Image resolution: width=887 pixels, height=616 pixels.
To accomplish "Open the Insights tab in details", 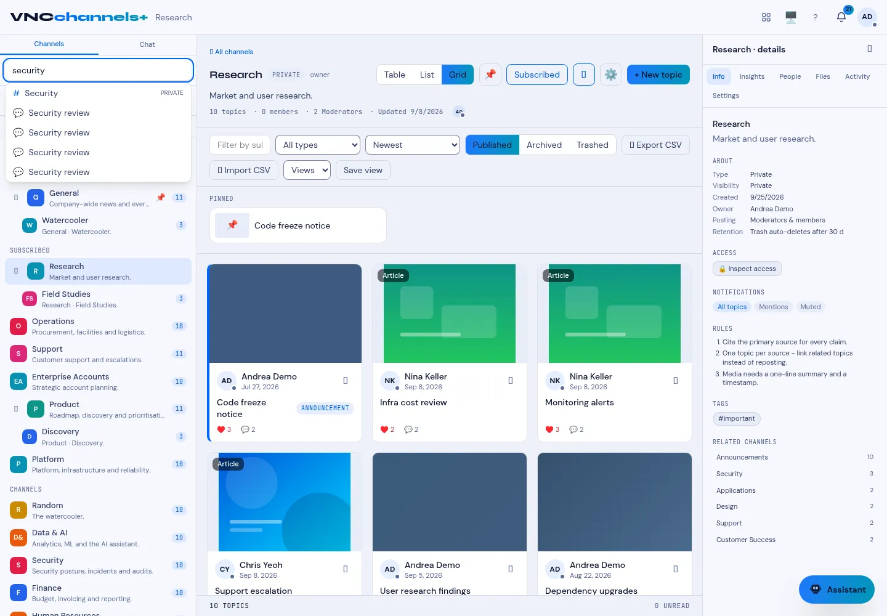I will point(751,76).
